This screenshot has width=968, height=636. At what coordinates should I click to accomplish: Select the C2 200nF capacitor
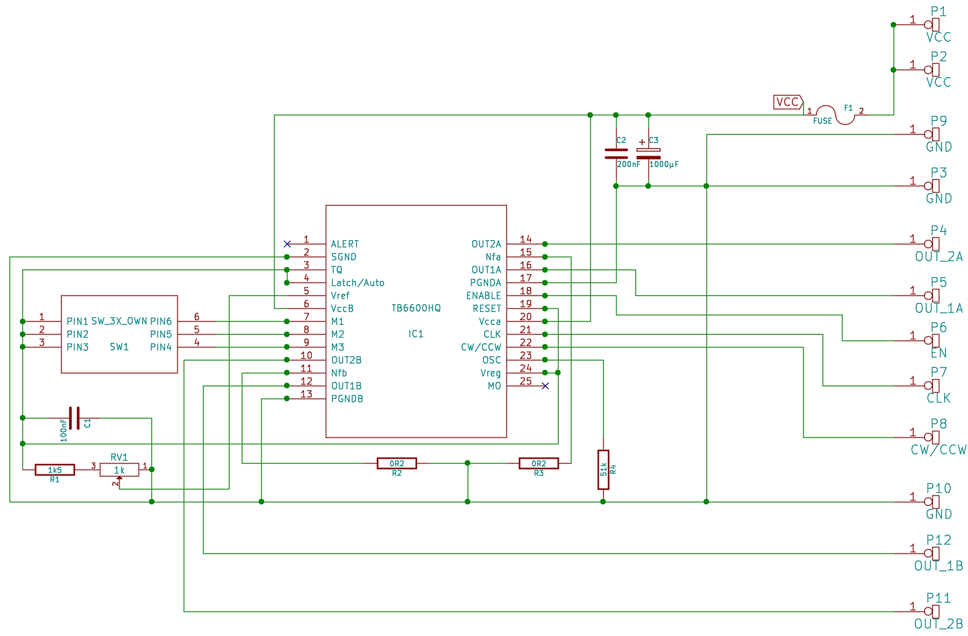(x=616, y=154)
